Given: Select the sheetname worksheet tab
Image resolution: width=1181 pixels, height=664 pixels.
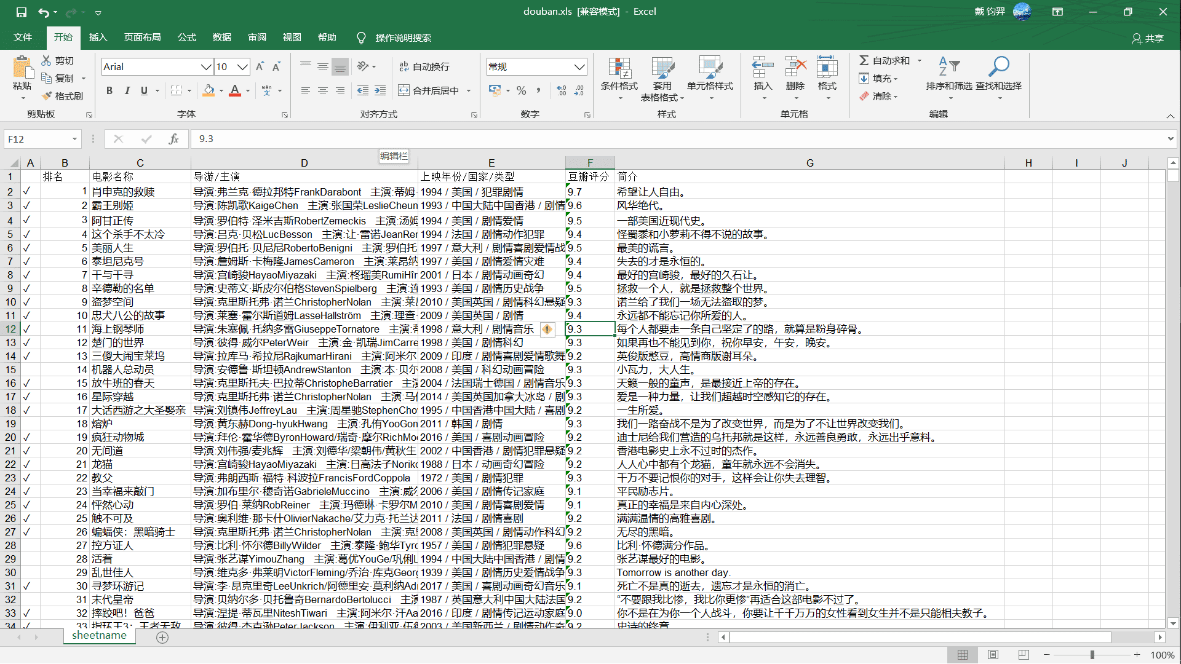Looking at the screenshot, I should click(x=99, y=635).
